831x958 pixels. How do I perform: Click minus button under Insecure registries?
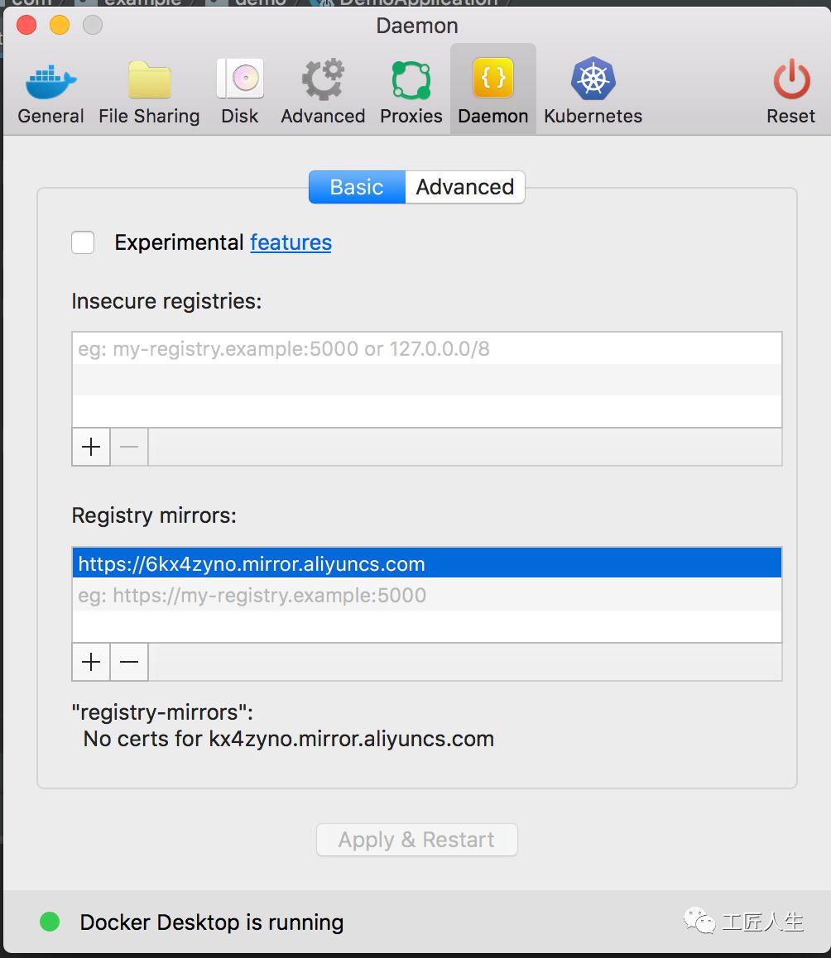tap(129, 447)
